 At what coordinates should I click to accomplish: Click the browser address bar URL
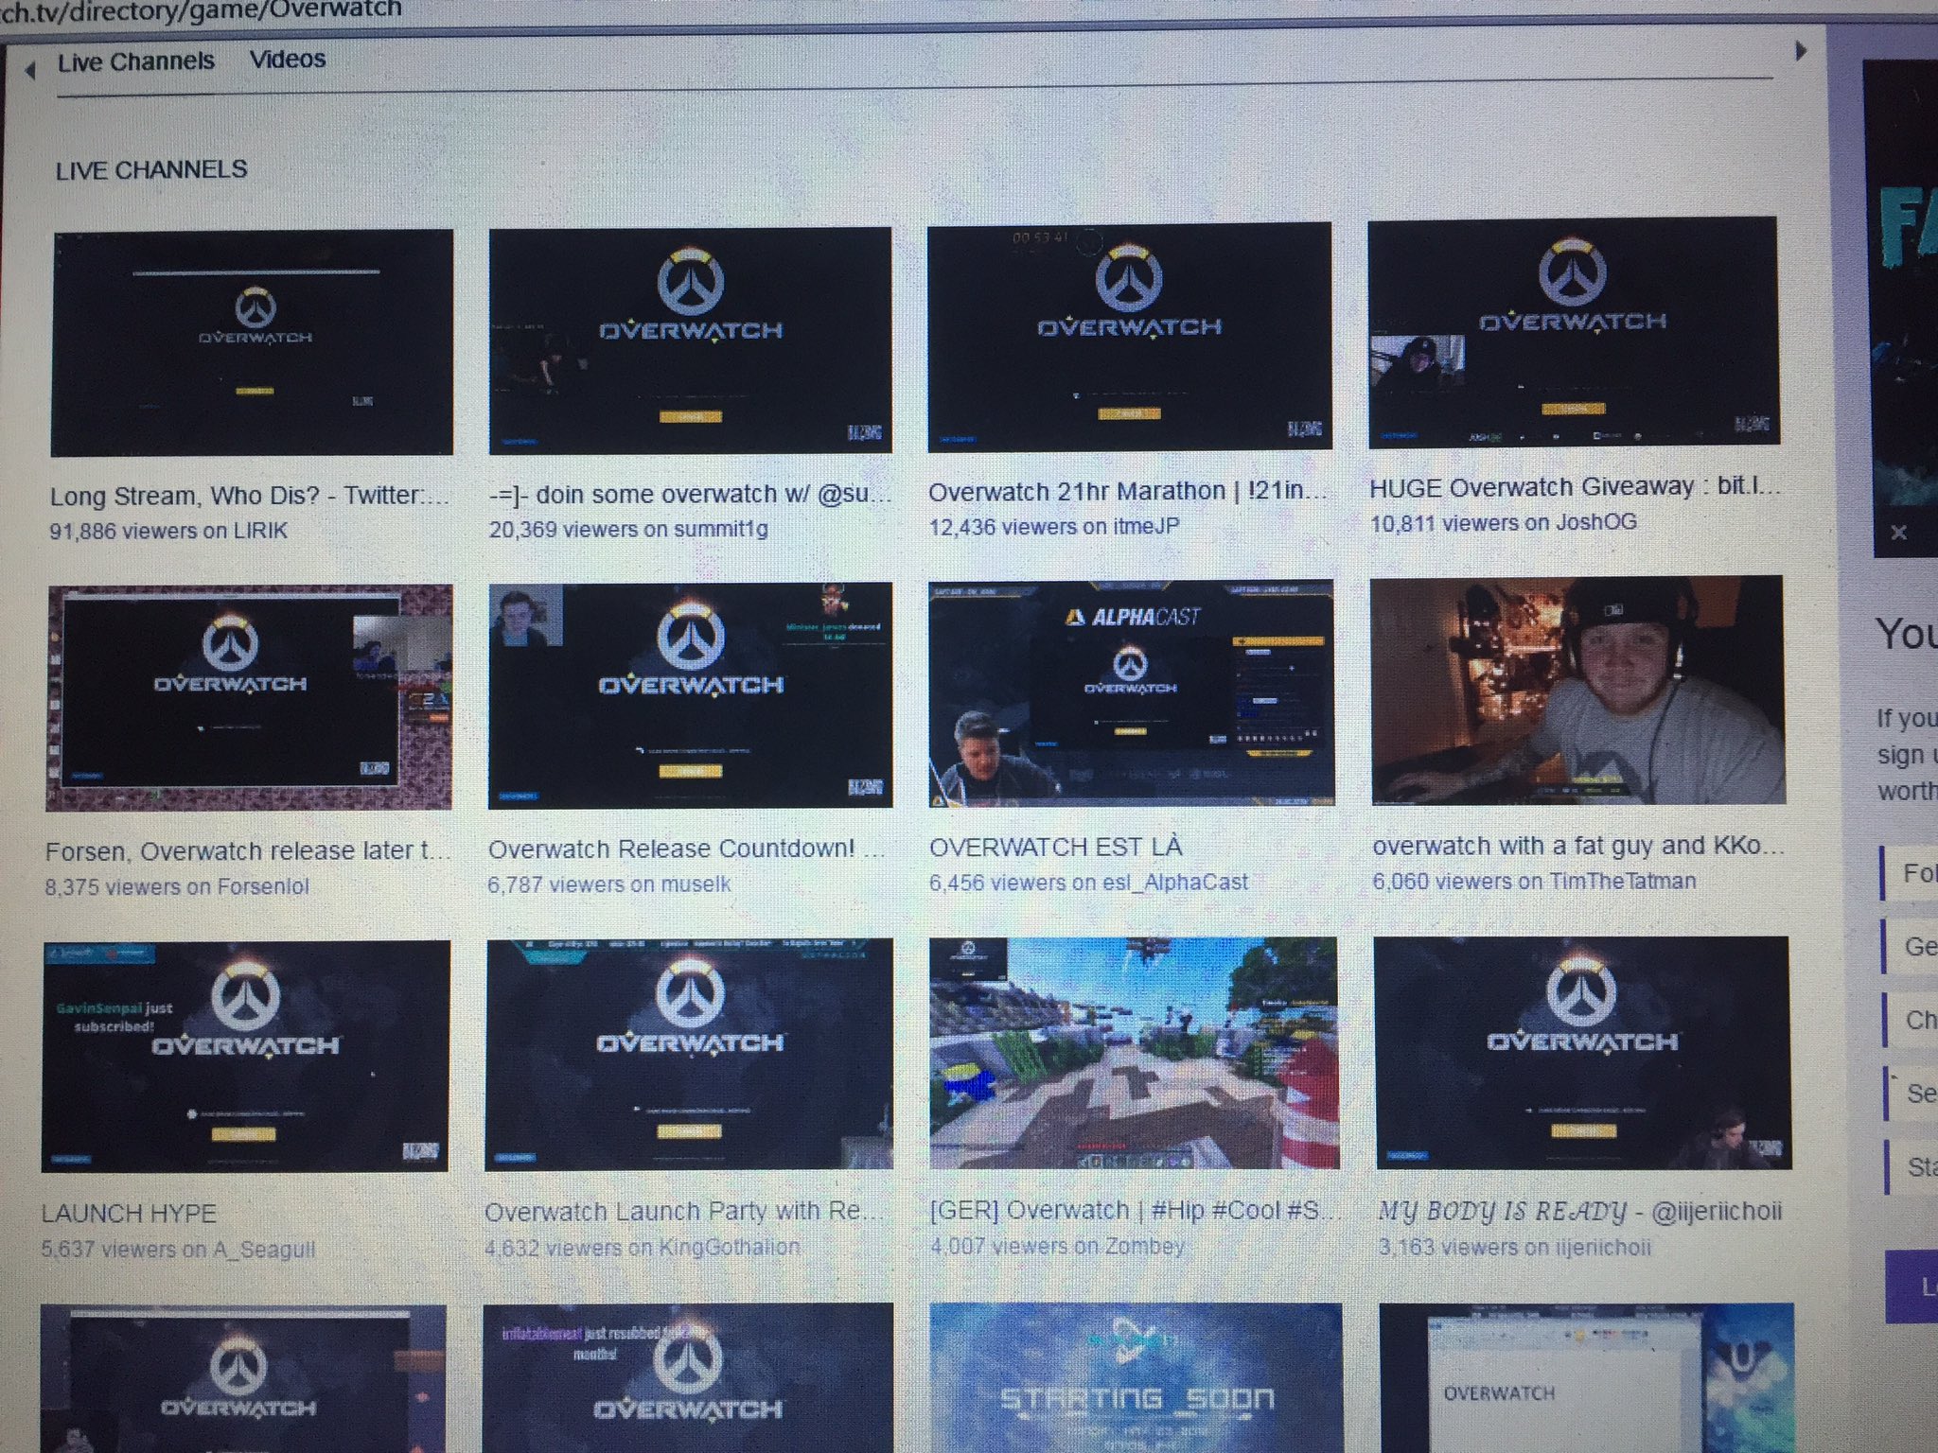point(201,9)
